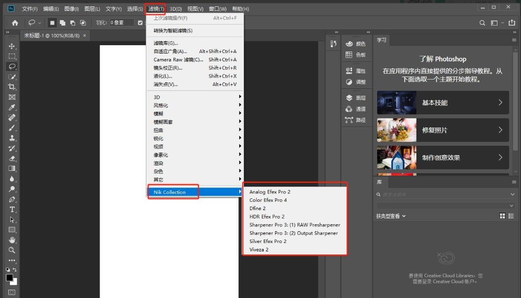Open the 基本技能 tutorial card
521x298 pixels.
point(443,103)
